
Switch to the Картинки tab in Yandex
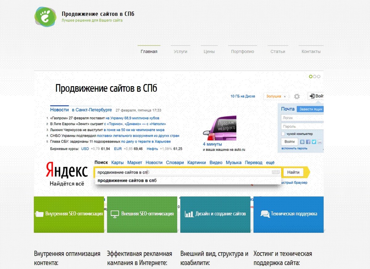point(196,163)
